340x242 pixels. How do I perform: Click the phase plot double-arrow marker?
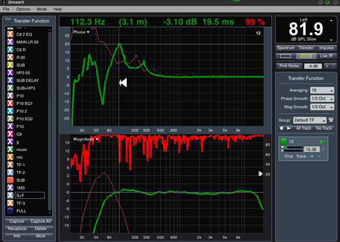[x=123, y=82]
